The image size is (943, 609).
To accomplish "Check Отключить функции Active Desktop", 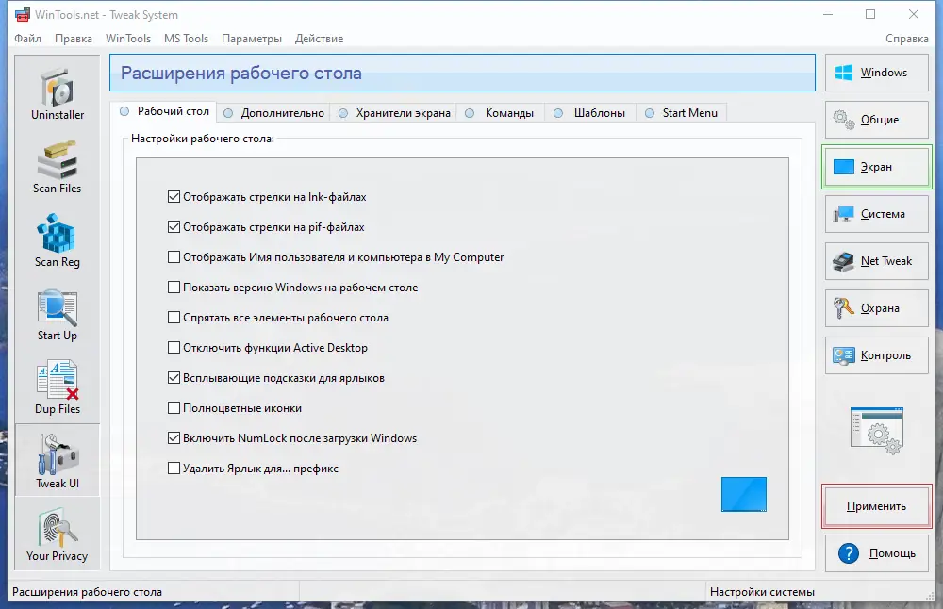I will click(174, 347).
